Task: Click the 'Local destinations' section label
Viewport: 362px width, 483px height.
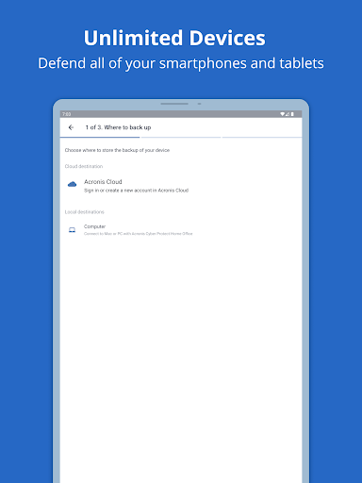Action: (x=84, y=212)
